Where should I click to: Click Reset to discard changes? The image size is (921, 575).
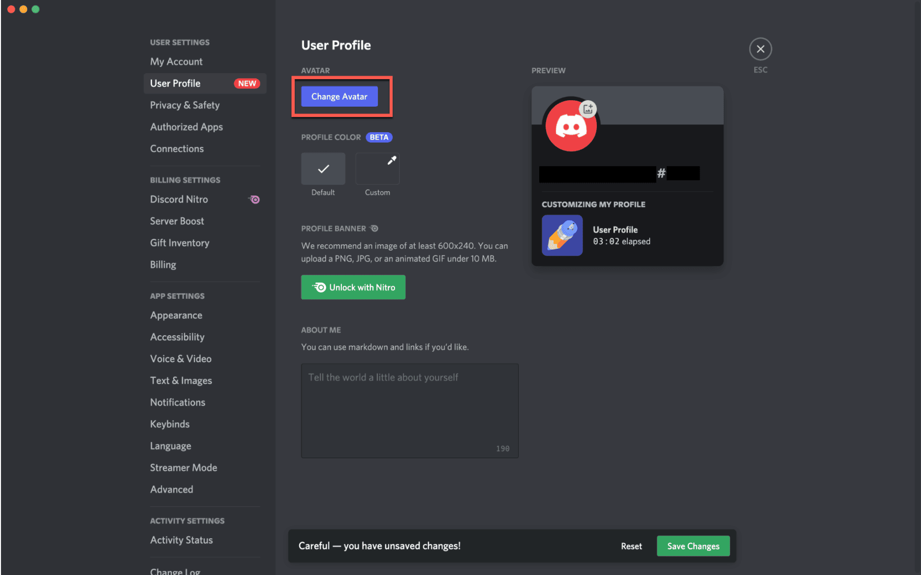click(631, 546)
